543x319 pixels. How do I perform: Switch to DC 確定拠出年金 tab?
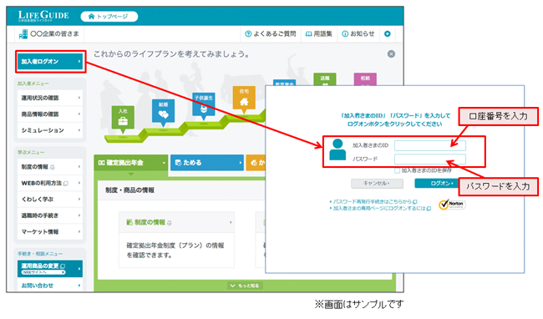coord(131,163)
